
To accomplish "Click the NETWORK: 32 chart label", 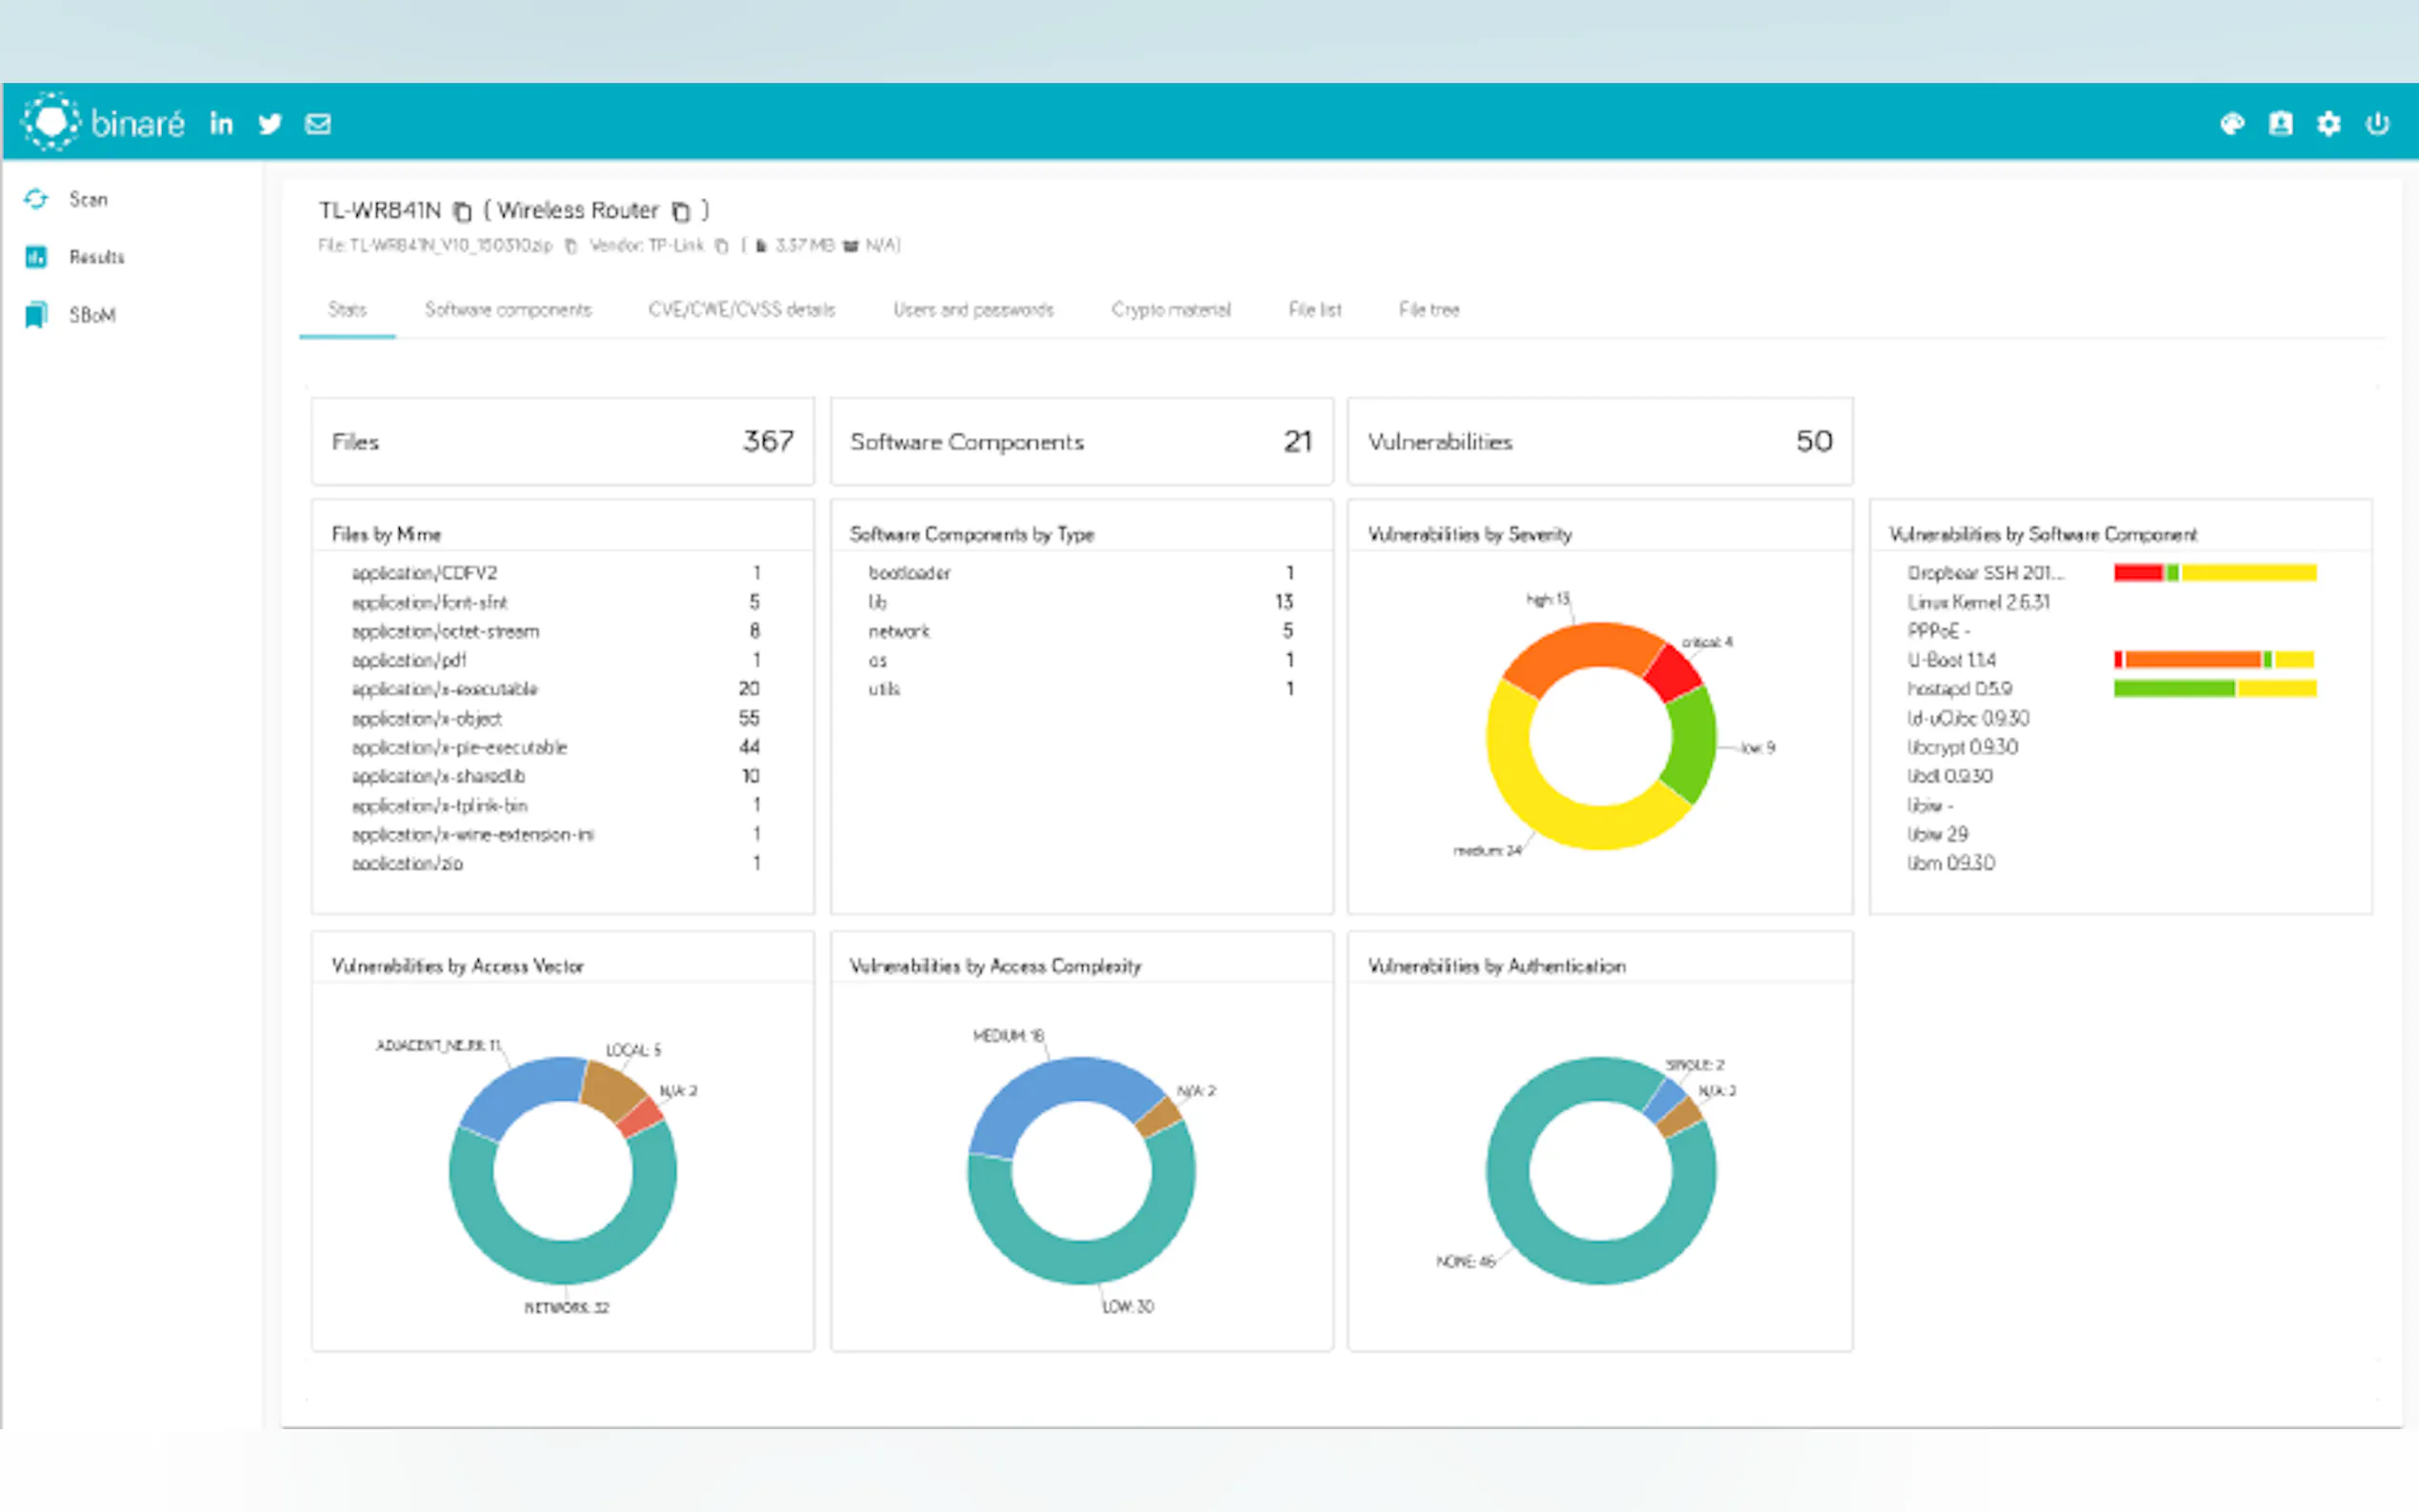I will coord(567,1307).
